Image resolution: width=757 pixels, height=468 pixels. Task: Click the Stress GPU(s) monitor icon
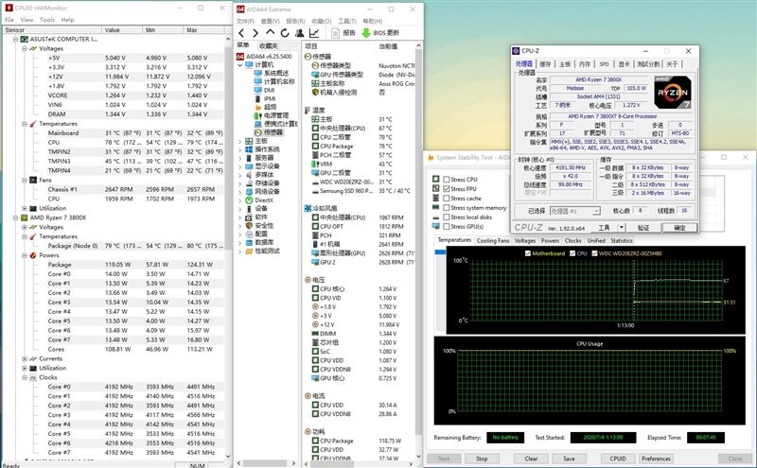click(x=436, y=226)
